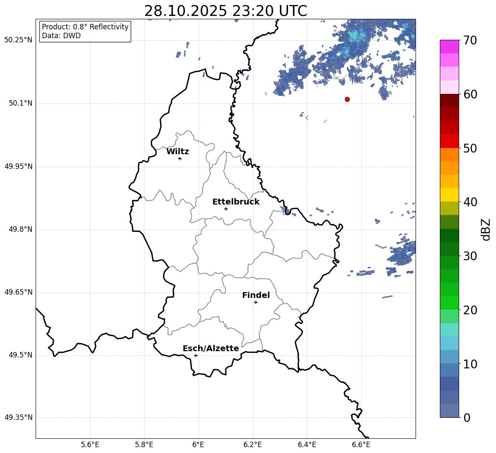Click the Product: 0.8° Reflectivity text
496x453 pixels.
click(85, 26)
